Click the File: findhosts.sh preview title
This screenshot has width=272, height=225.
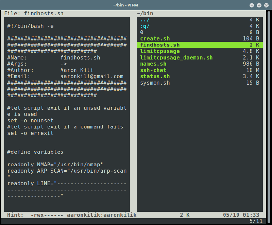coord(34,13)
